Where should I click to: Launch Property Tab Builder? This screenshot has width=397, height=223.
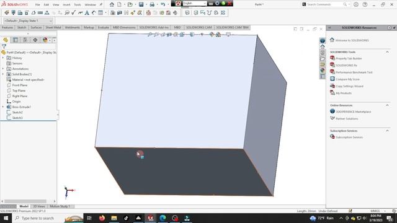pos(349,58)
